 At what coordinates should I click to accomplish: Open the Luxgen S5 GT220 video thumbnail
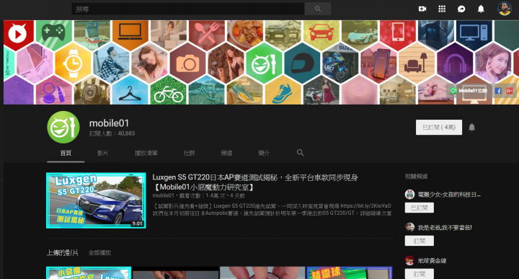[x=96, y=200]
